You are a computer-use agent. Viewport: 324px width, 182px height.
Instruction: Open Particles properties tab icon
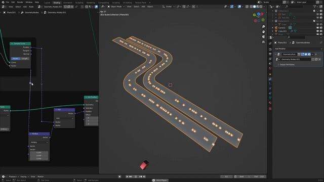(x=270, y=84)
